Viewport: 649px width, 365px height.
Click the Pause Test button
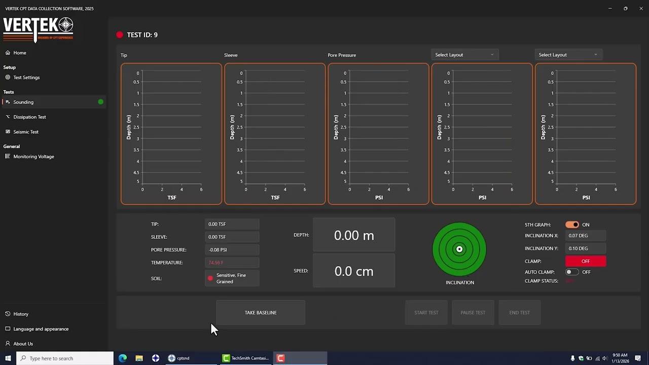pos(473,313)
